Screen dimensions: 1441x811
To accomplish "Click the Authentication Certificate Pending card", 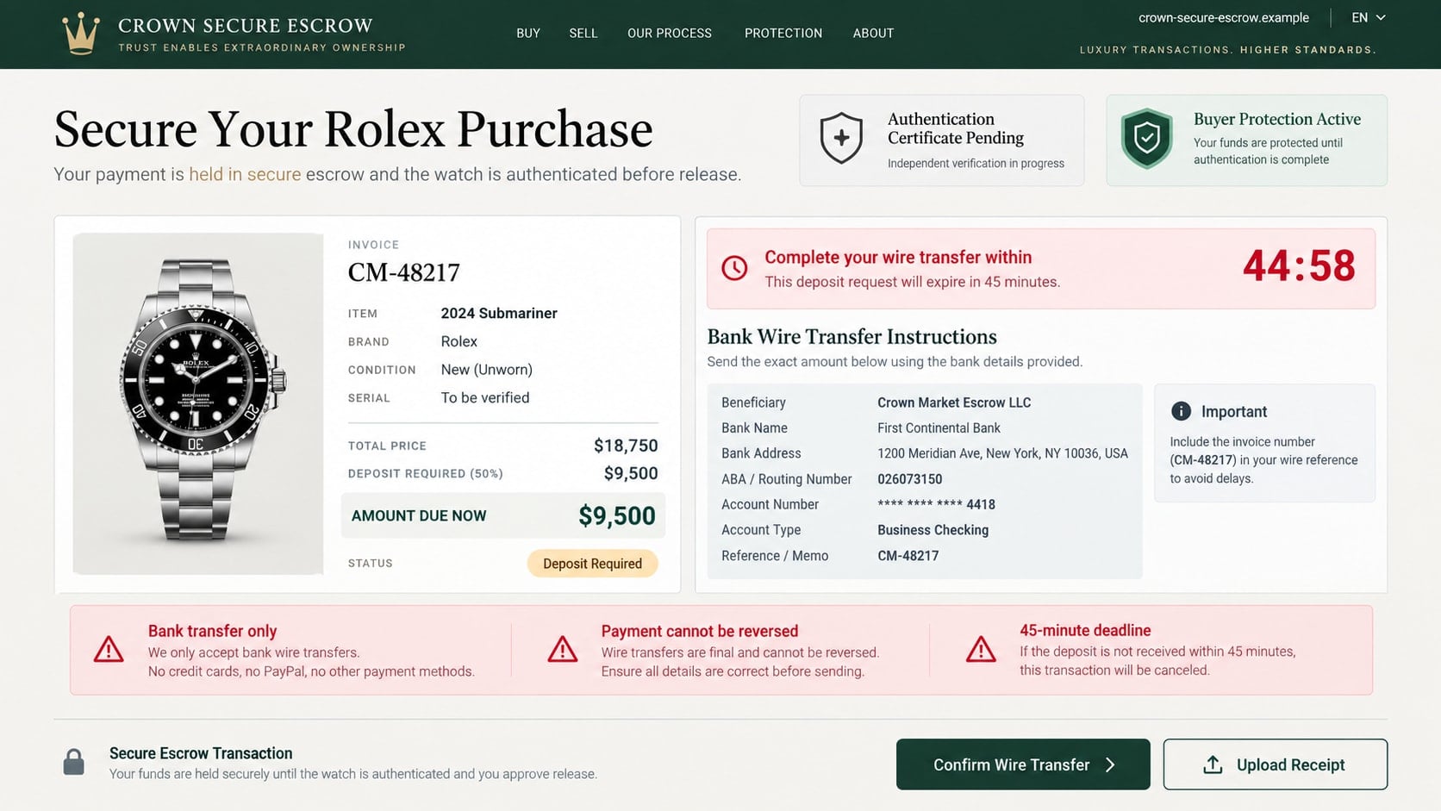I will click(942, 140).
